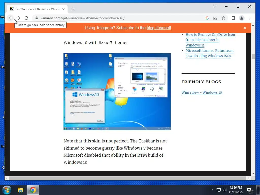
Task: Open a new tab with plus button
Action: coord(73,9)
